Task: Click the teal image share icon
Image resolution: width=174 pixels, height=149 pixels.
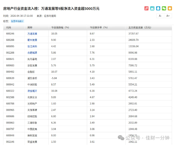Action: pos(152,9)
